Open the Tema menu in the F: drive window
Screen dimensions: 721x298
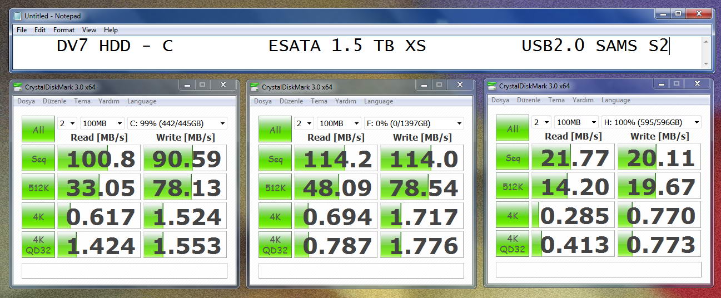pyautogui.click(x=319, y=101)
